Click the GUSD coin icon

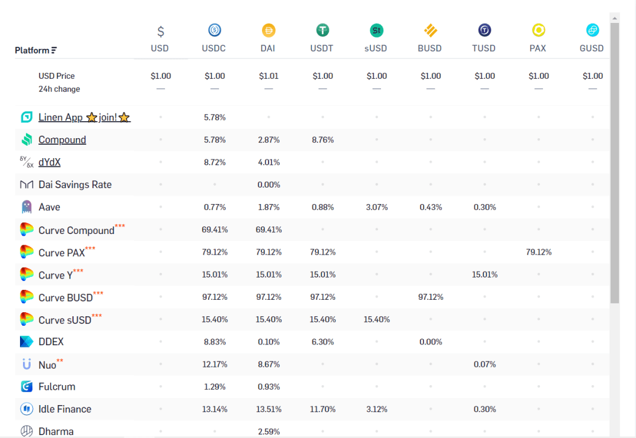(592, 30)
